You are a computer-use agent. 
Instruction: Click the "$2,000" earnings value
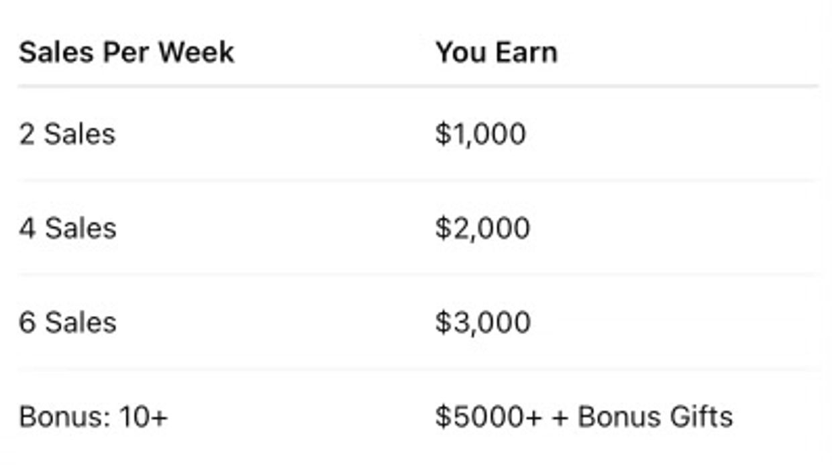[x=482, y=228]
